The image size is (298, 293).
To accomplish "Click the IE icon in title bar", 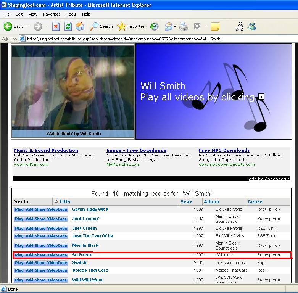I will pyautogui.click(x=3, y=5).
